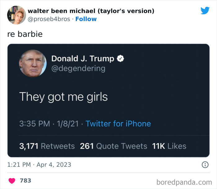This screenshot has height=189, width=217.
Task: View the 11K Likes list
Action: pyautogui.click(x=169, y=146)
